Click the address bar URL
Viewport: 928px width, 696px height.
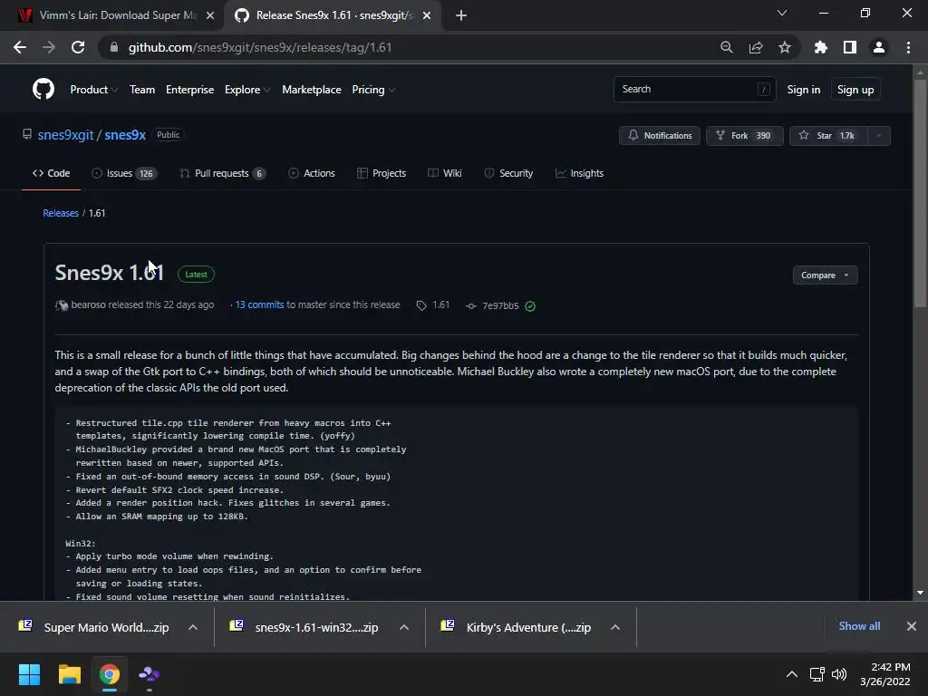(x=260, y=47)
